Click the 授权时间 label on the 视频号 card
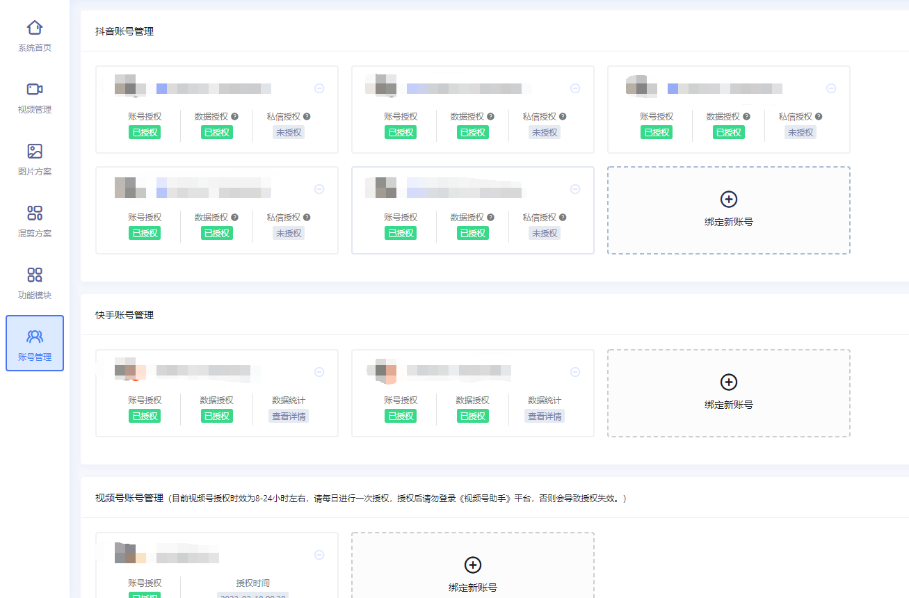This screenshot has height=598, width=909. coord(252,583)
